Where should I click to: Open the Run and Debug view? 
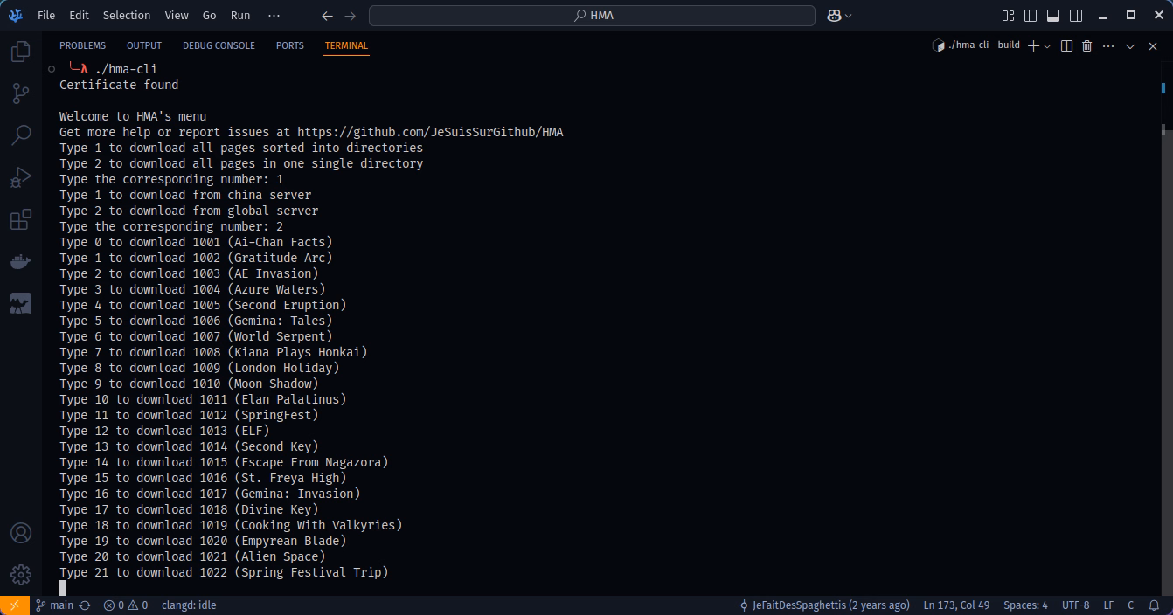(x=20, y=177)
